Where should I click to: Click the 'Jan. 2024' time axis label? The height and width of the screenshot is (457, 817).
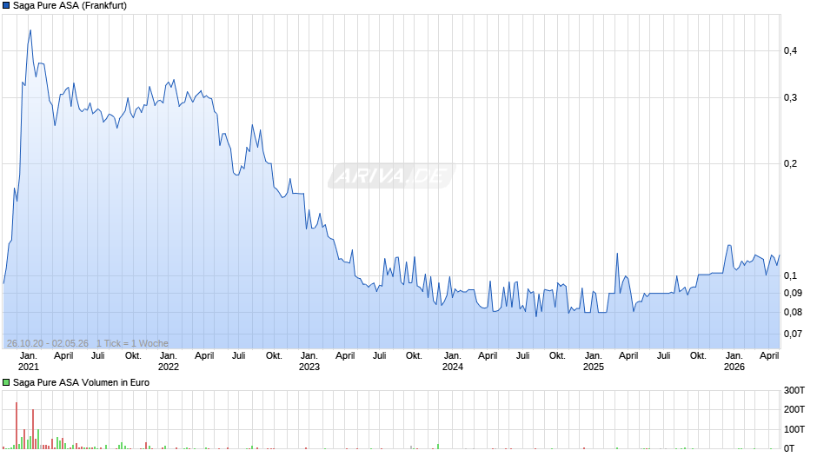pyautogui.click(x=452, y=361)
